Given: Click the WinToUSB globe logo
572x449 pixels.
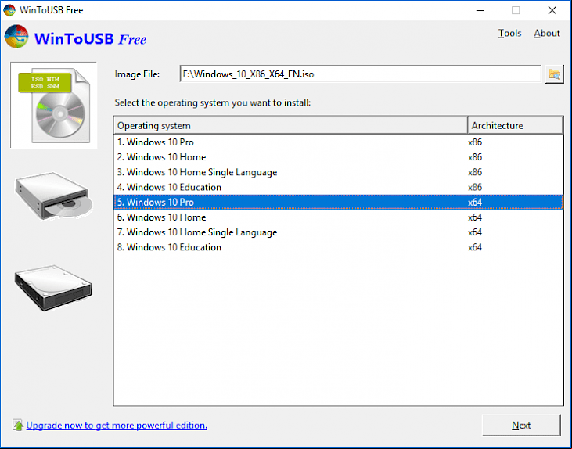Looking at the screenshot, I should [x=16, y=37].
